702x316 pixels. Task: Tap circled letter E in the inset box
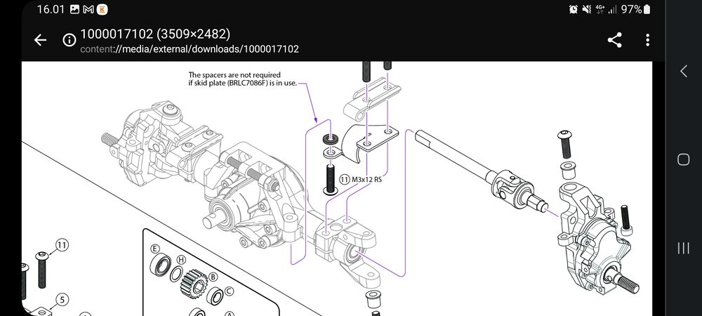coord(155,249)
